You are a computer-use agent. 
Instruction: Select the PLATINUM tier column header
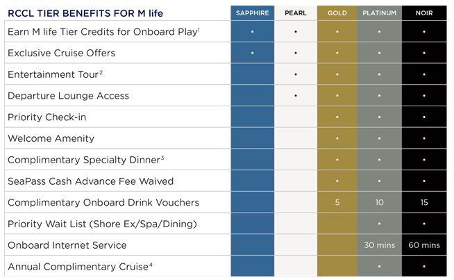tap(379, 13)
